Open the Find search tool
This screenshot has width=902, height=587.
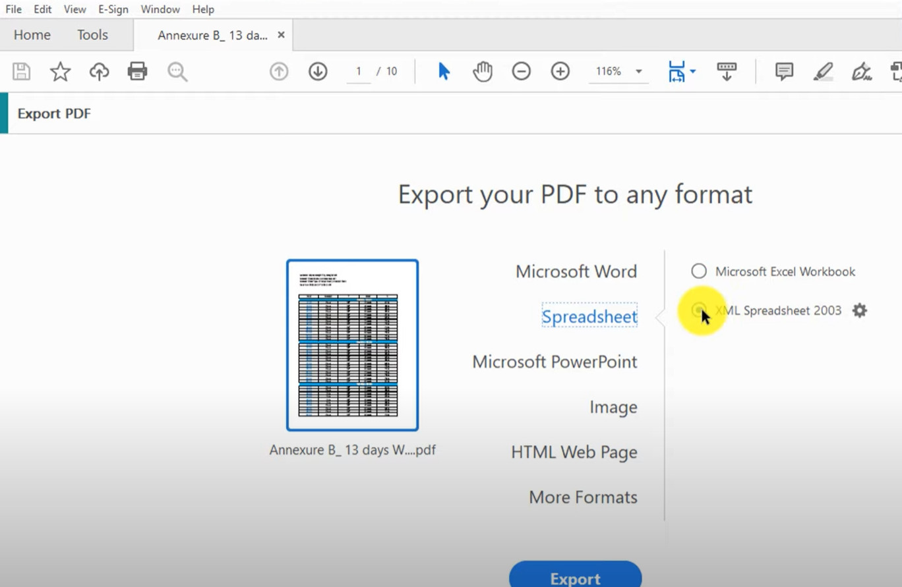point(177,71)
